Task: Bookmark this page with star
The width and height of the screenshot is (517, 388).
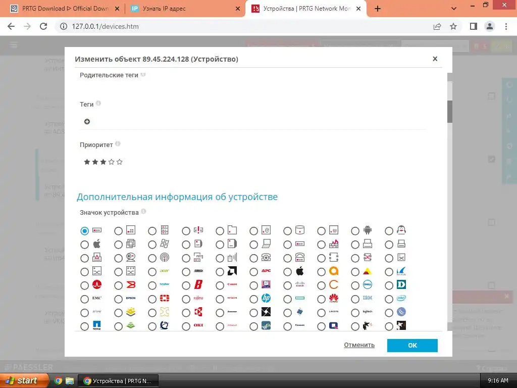Action: [x=453, y=26]
